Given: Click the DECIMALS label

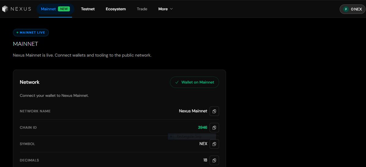Looking at the screenshot, I should [x=29, y=160].
